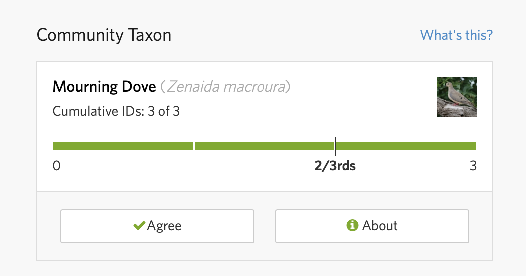Click the bold "2/3rds" label
The width and height of the screenshot is (526, 276).
click(x=335, y=166)
